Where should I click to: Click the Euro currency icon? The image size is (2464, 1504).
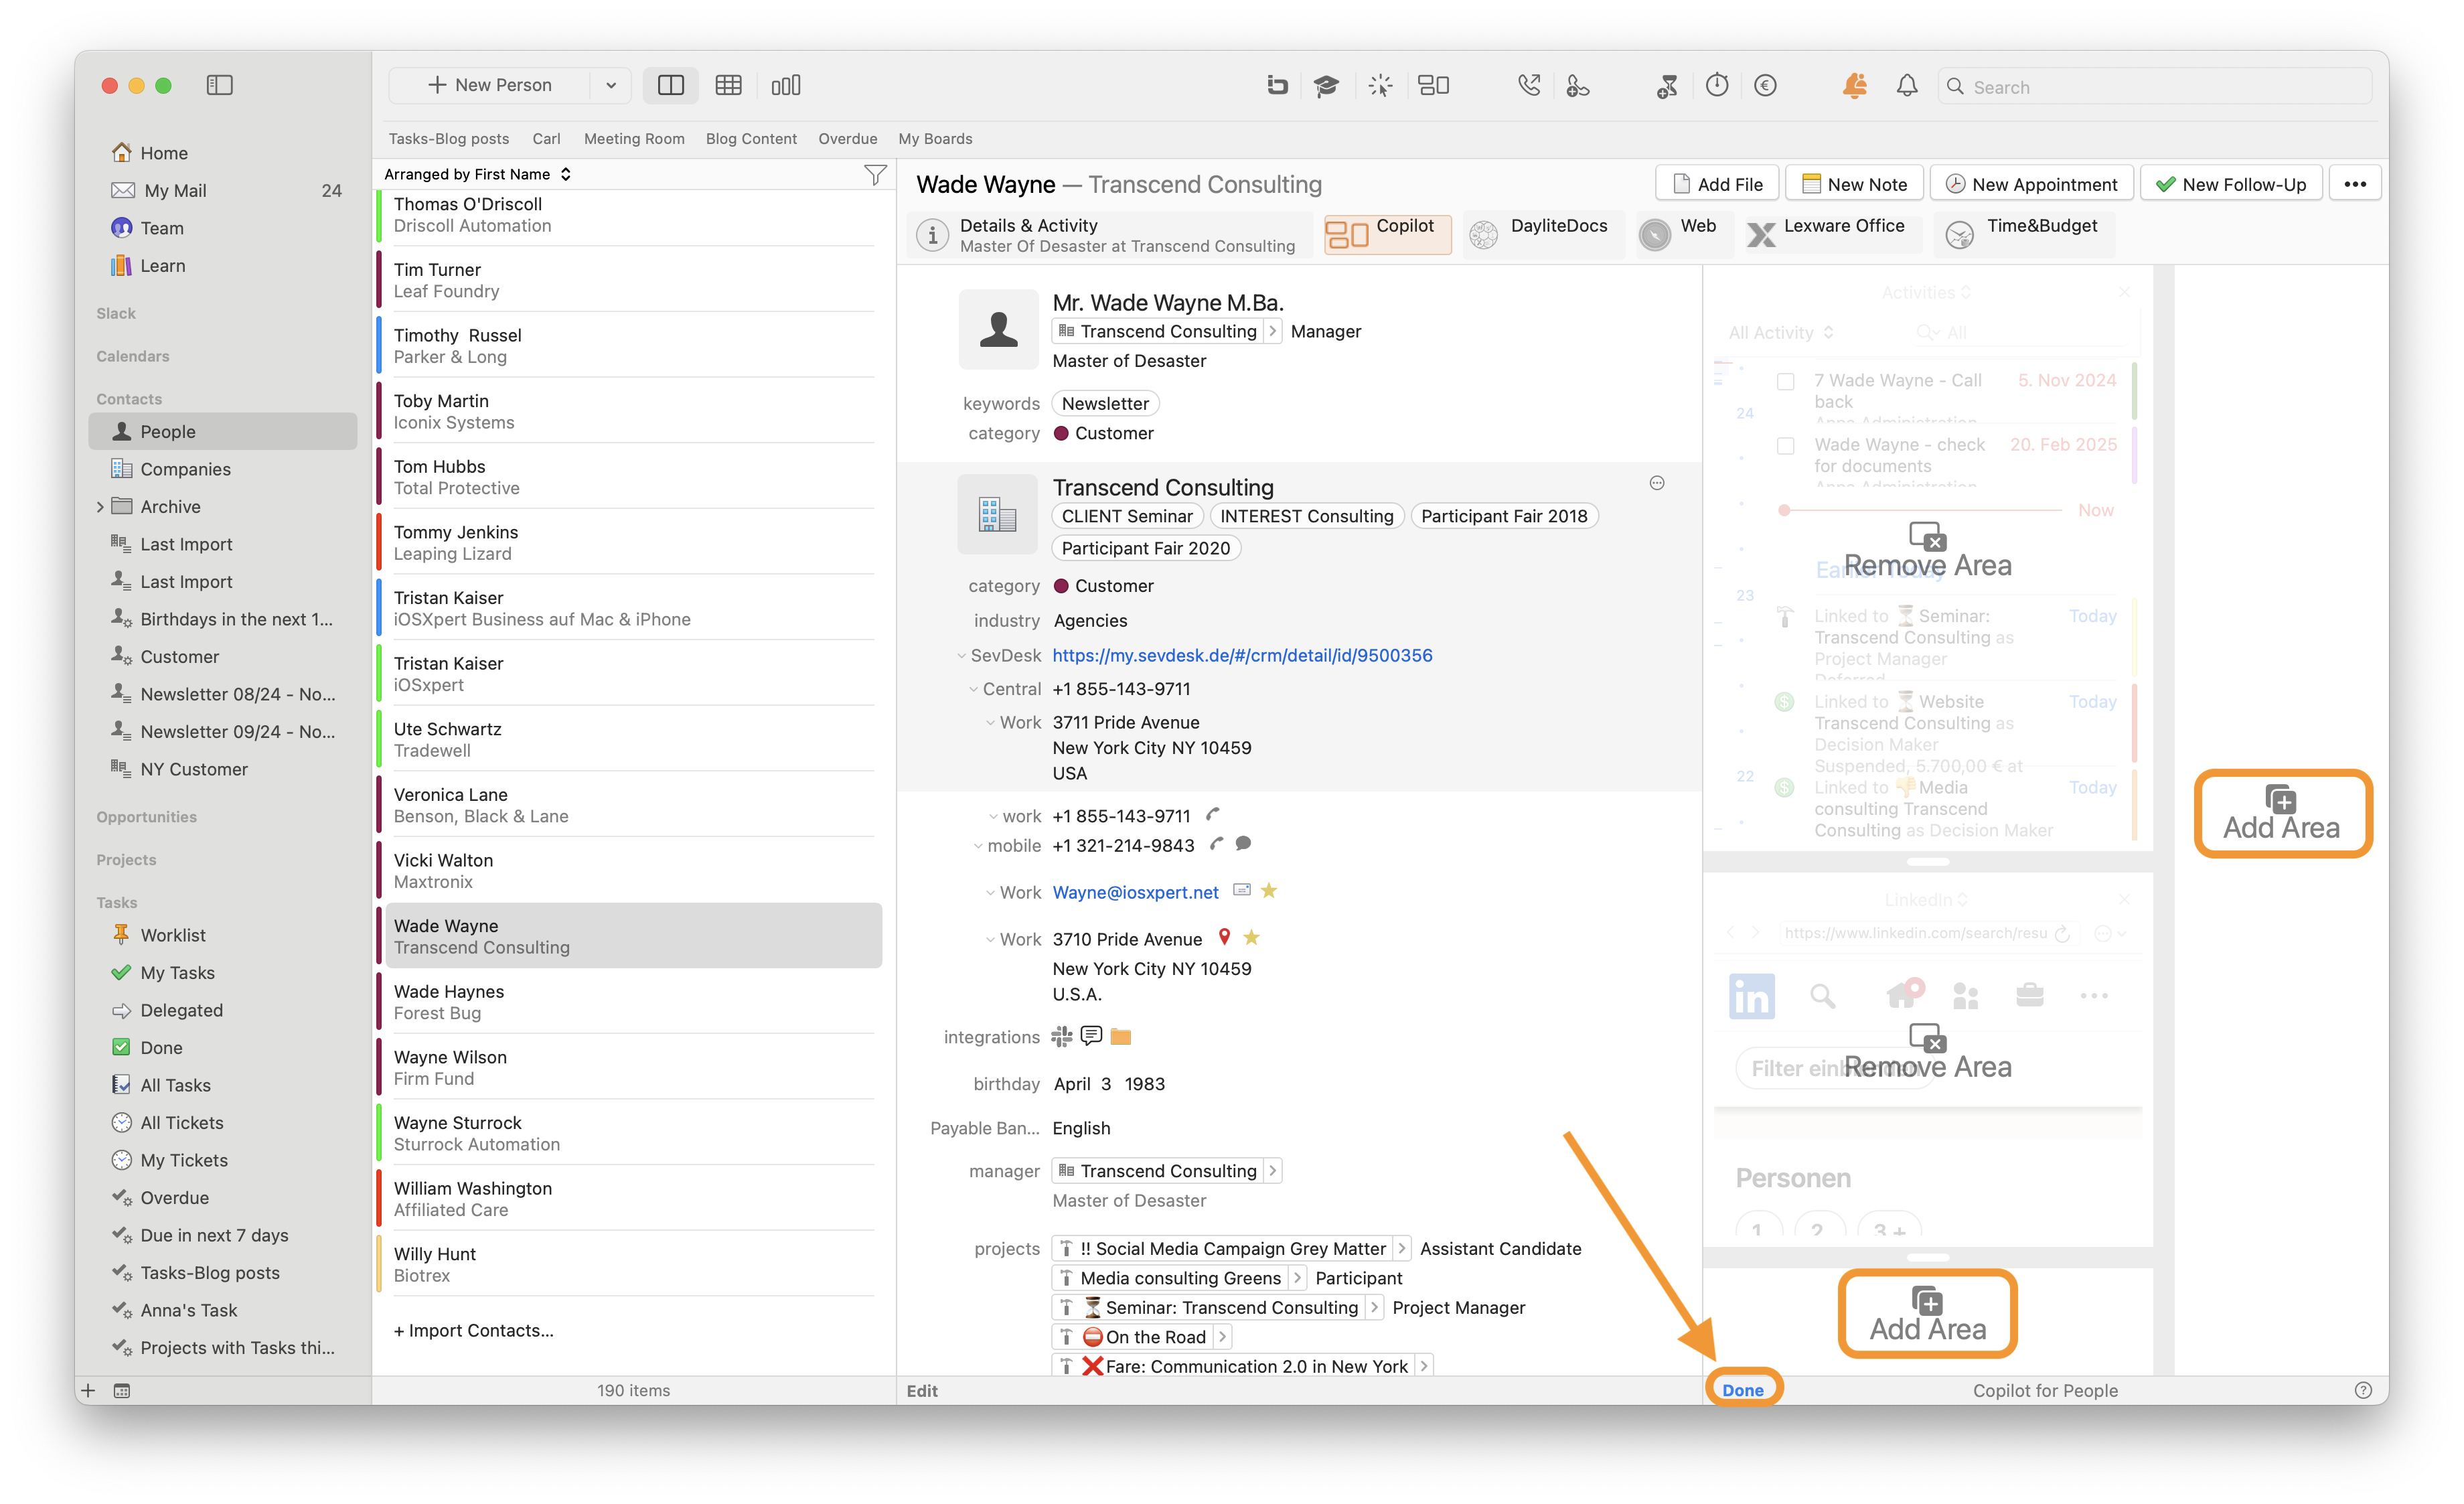coord(1766,86)
